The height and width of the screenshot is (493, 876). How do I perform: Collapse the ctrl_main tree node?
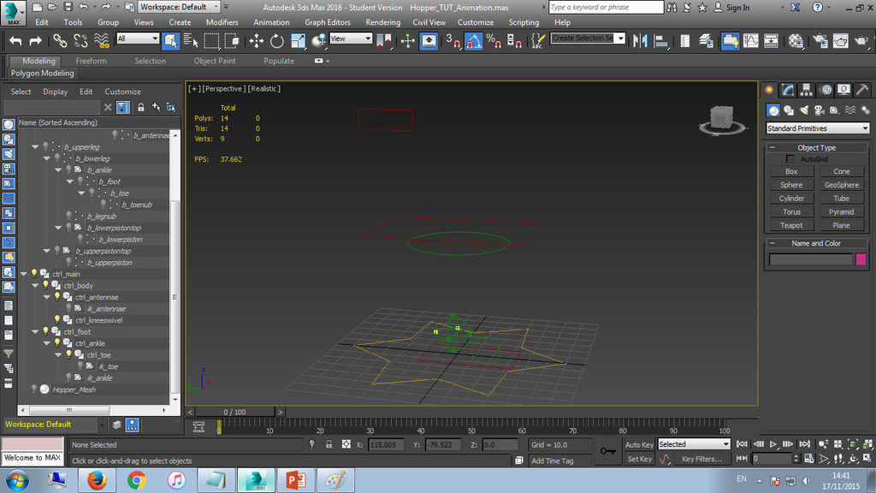24,274
